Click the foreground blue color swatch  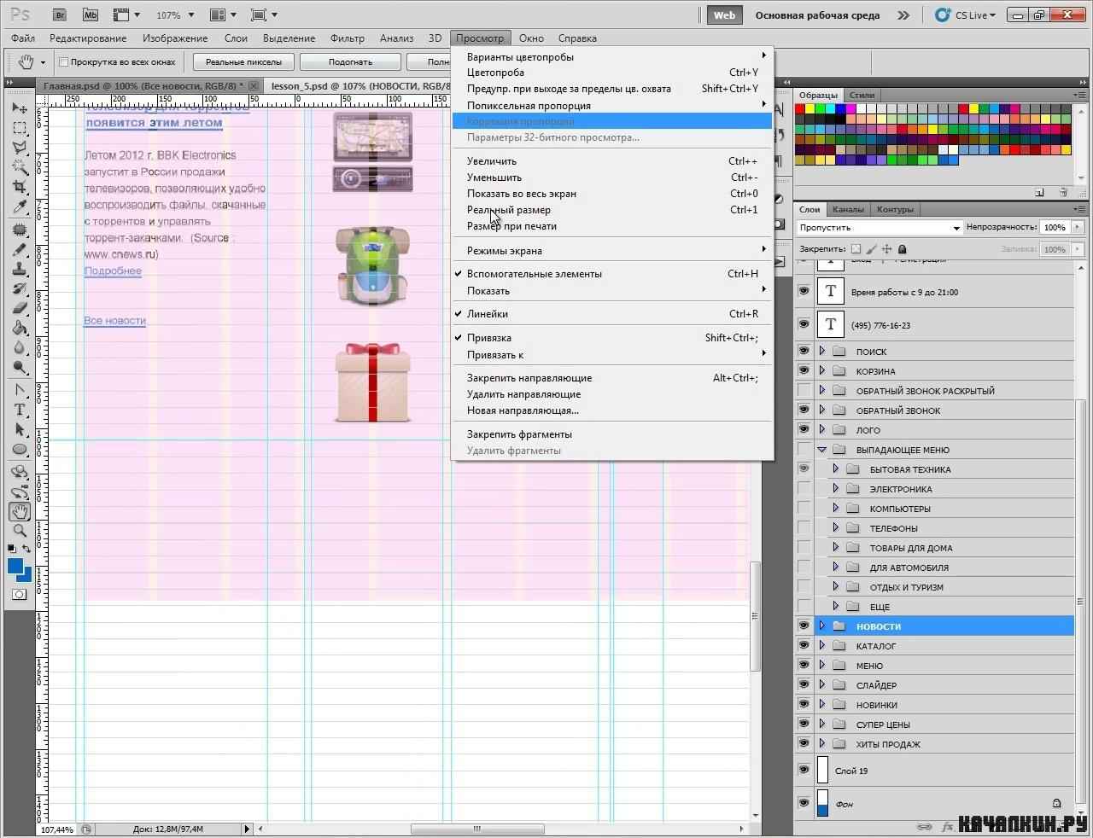(15, 567)
